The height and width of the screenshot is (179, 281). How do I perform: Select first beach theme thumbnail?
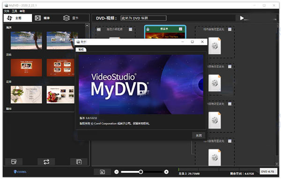[26, 41]
